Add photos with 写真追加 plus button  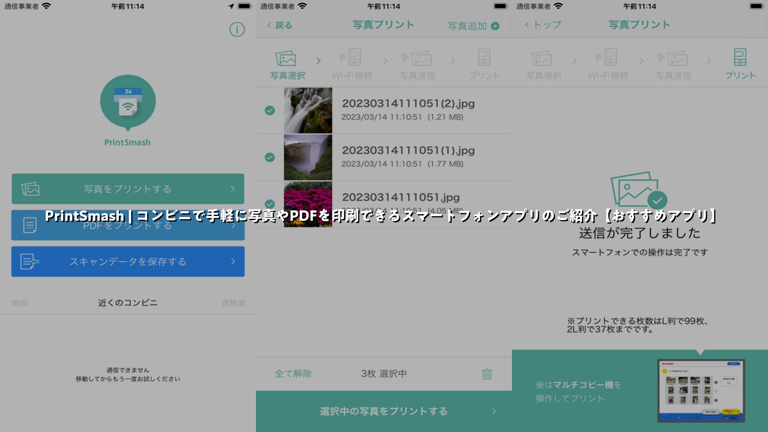click(474, 26)
